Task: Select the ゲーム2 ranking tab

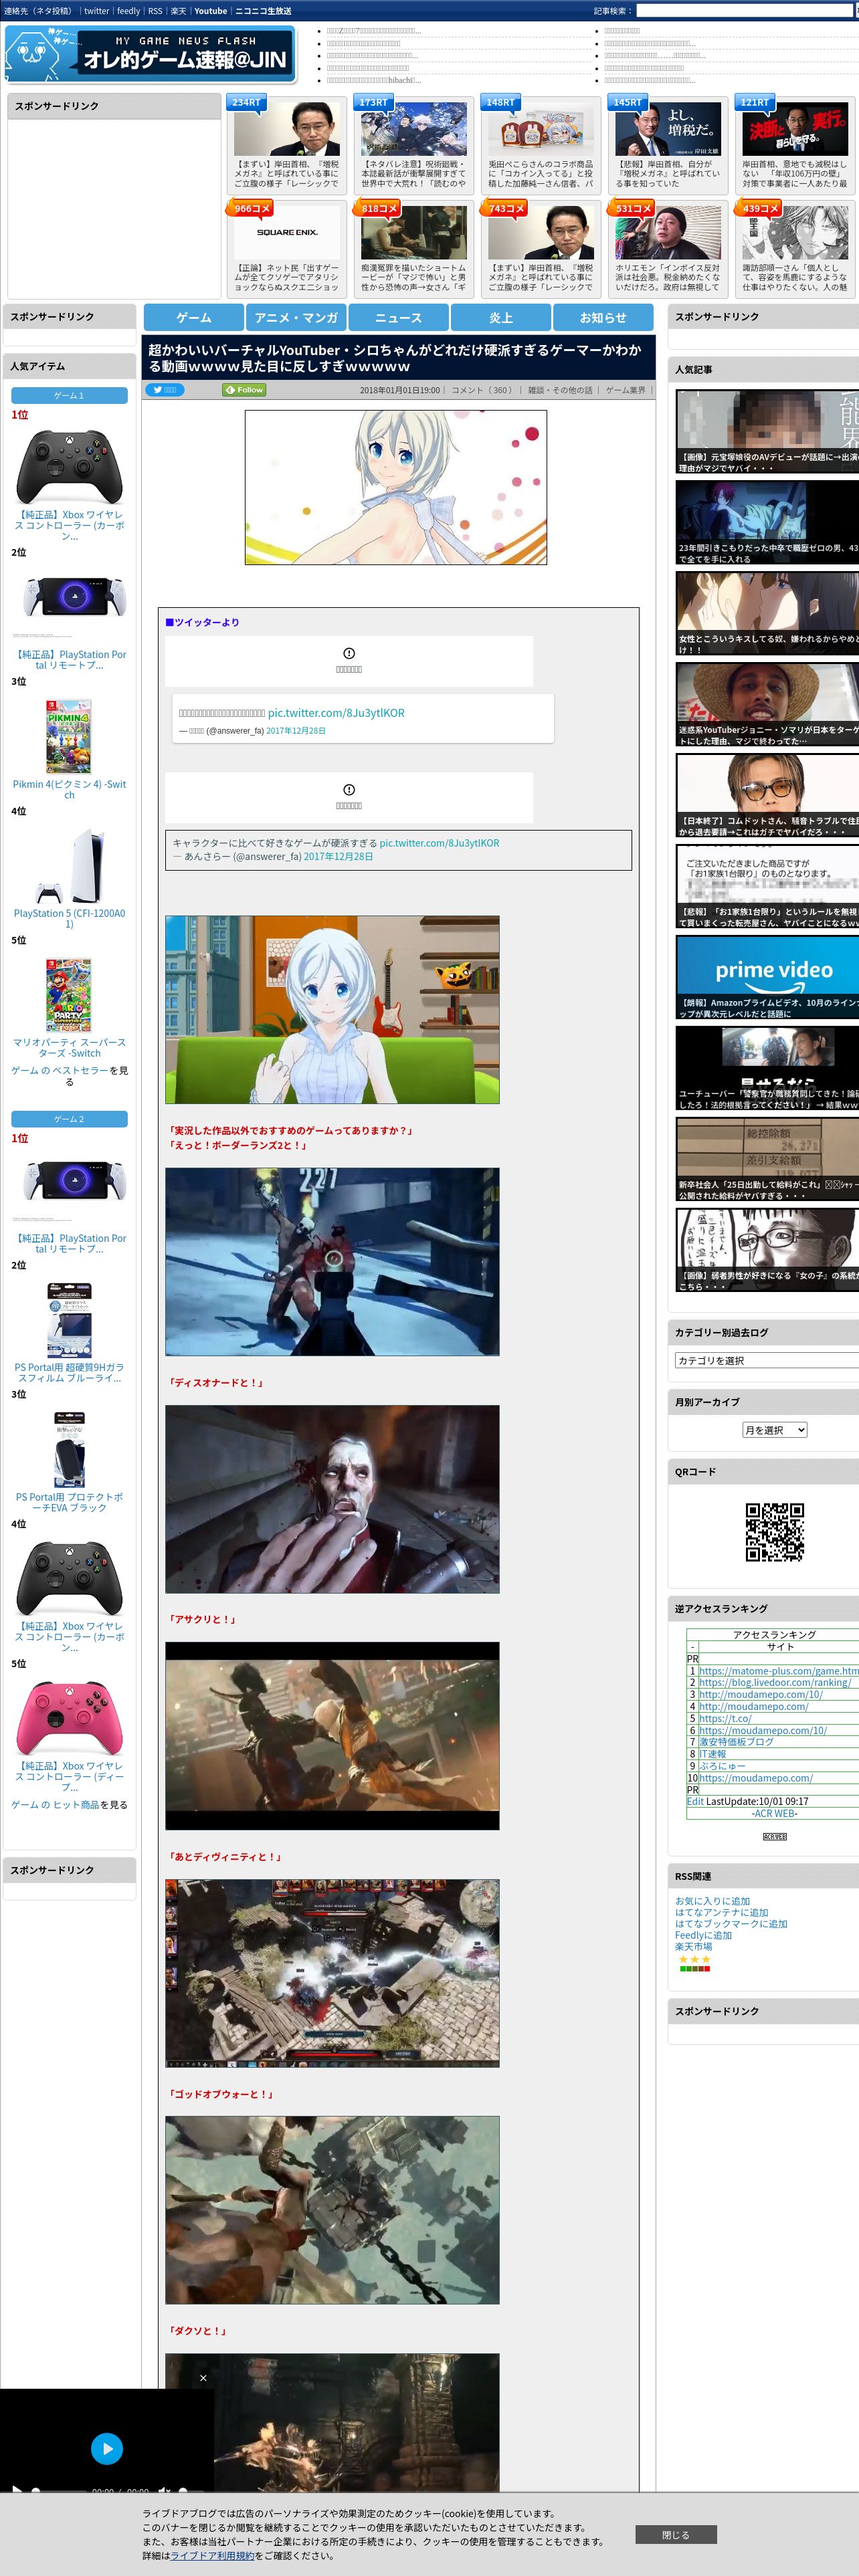Action: click(69, 1119)
